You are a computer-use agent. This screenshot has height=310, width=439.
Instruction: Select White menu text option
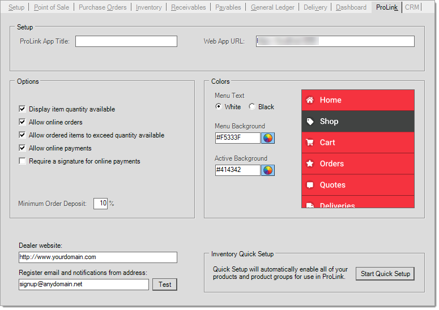[x=219, y=106]
